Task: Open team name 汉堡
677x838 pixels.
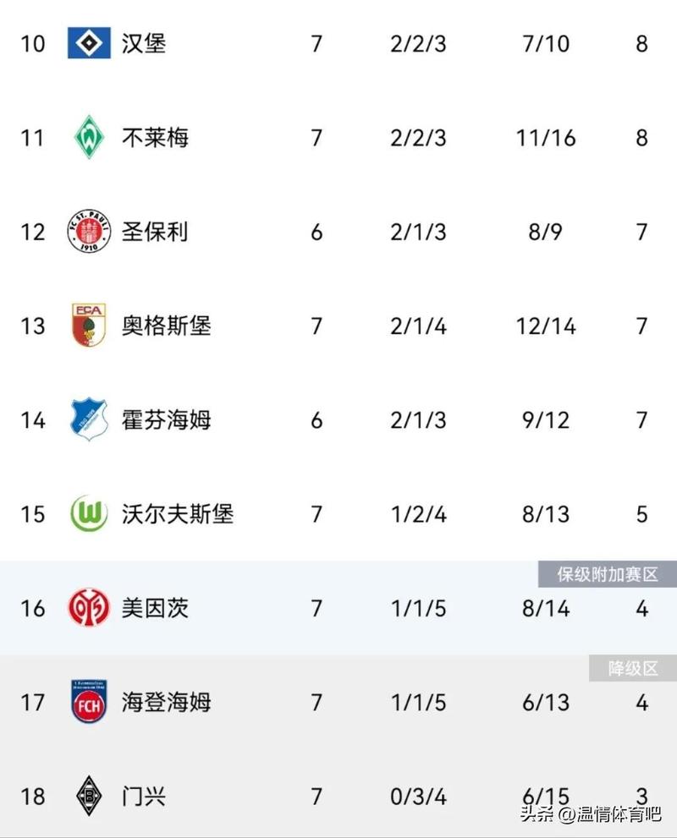Action: click(x=144, y=43)
